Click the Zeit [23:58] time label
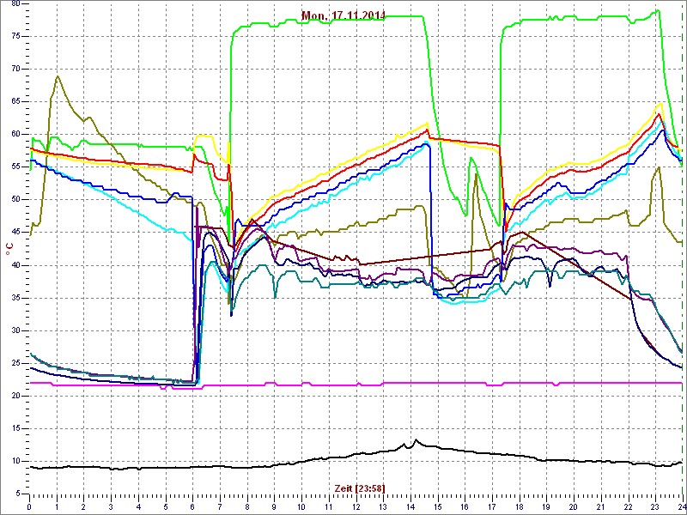687x515 pixels. pos(360,488)
